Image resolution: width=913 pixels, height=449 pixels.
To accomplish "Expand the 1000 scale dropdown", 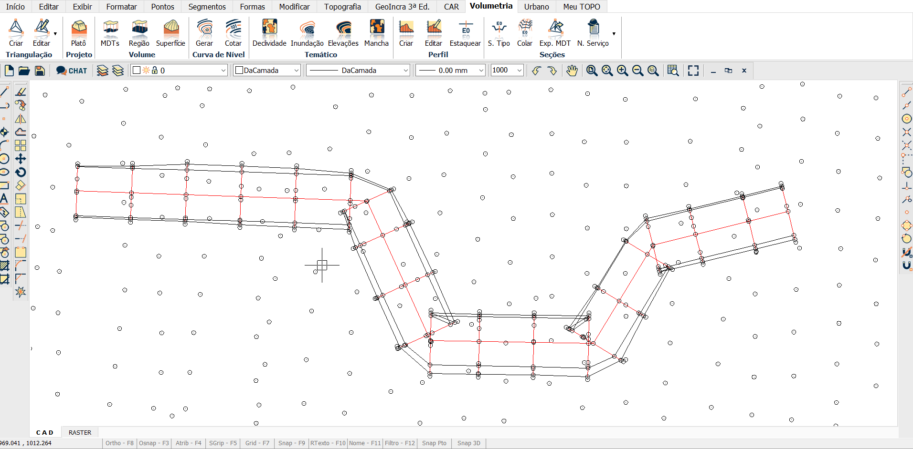I will [x=519, y=71].
